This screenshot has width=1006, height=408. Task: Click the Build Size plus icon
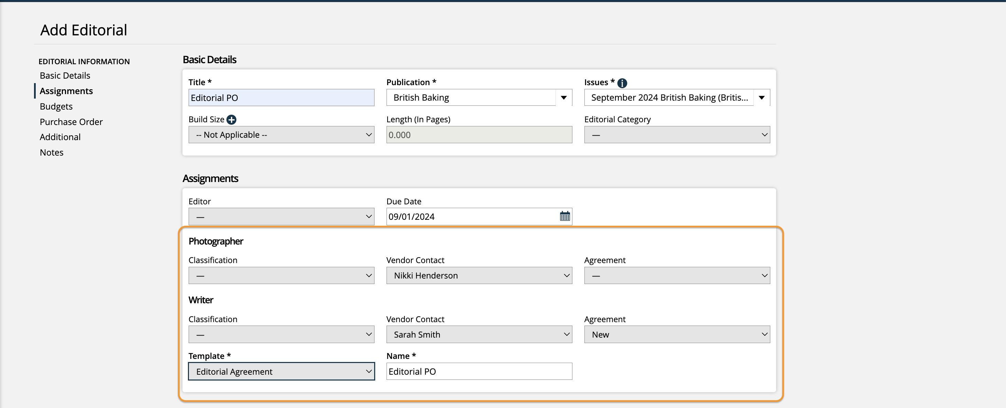231,120
